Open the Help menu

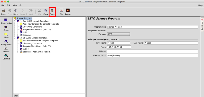click(x=200, y=5)
